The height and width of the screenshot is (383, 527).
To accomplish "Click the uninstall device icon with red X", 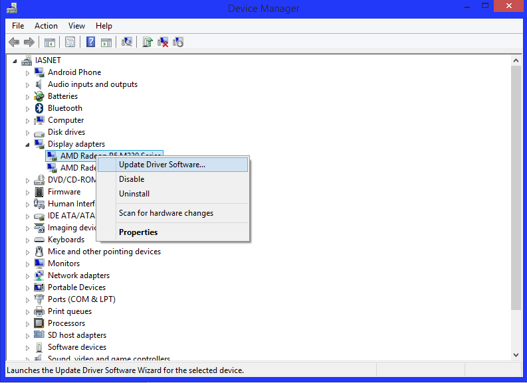I will 163,42.
